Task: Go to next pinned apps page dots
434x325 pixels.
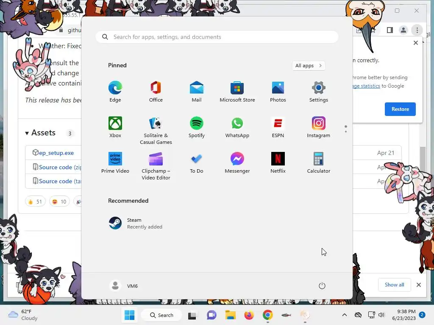Action: click(x=346, y=129)
